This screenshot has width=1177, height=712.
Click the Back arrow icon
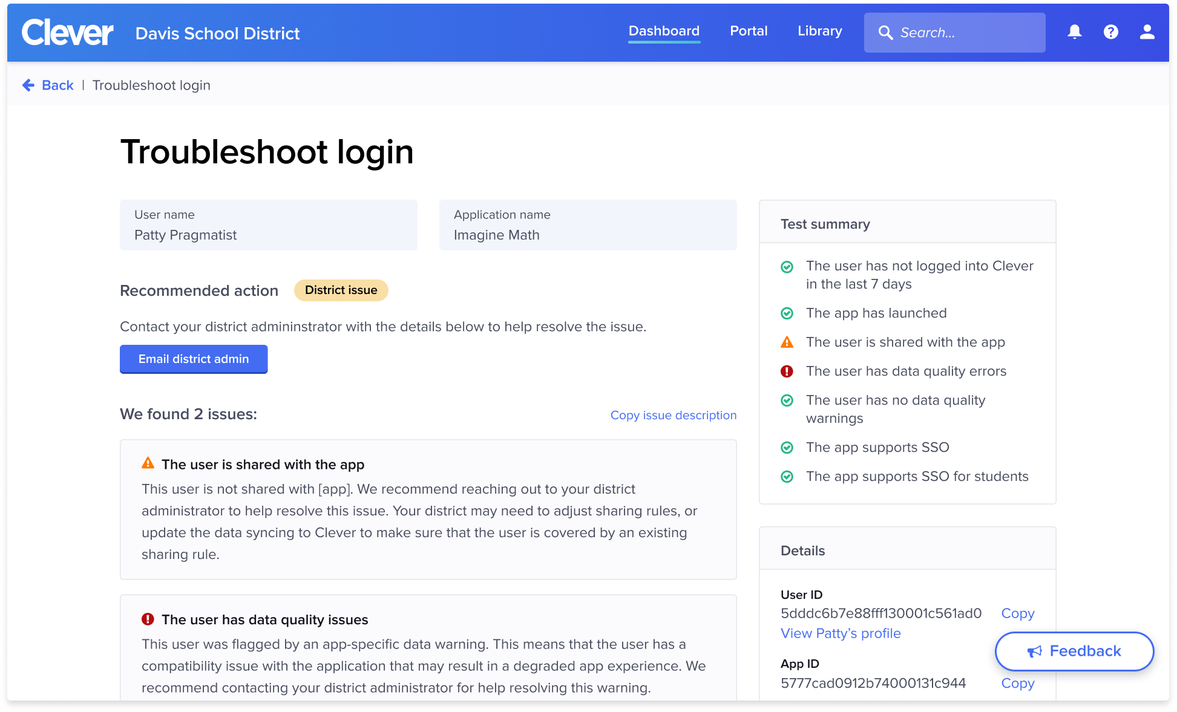30,84
